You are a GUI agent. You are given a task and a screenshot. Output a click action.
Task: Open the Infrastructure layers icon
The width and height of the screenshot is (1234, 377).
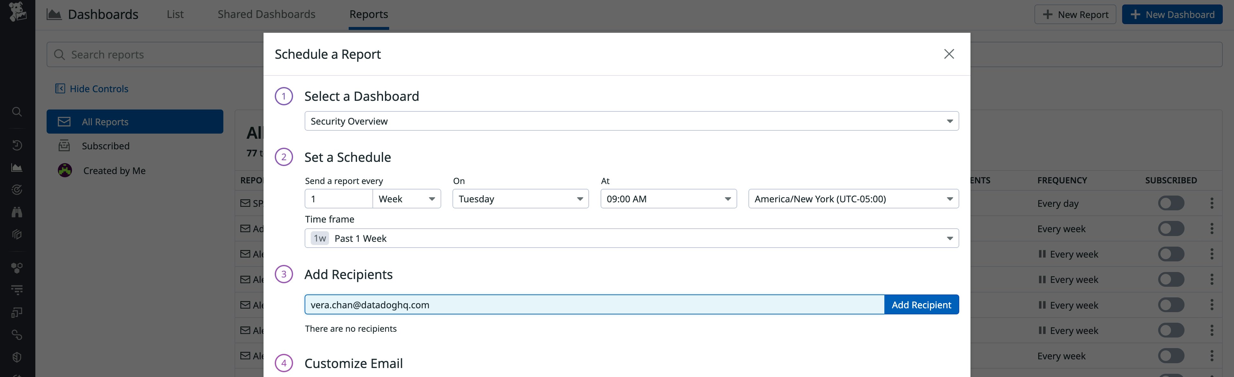(17, 234)
